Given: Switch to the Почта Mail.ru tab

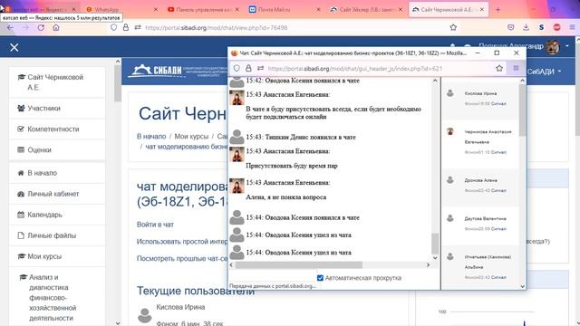Looking at the screenshot, I should 285,10.
